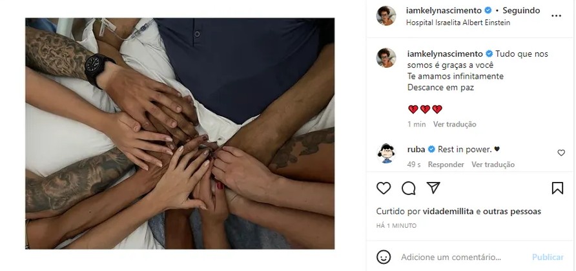Click the Publicar button
Image resolution: width=576 pixels, height=271 pixels.
click(x=548, y=257)
